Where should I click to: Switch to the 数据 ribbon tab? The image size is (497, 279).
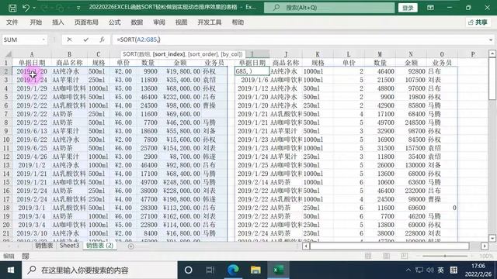coord(137,22)
